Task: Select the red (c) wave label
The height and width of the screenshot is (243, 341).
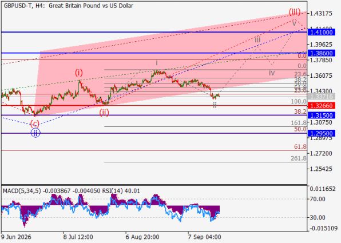Action: (35, 124)
